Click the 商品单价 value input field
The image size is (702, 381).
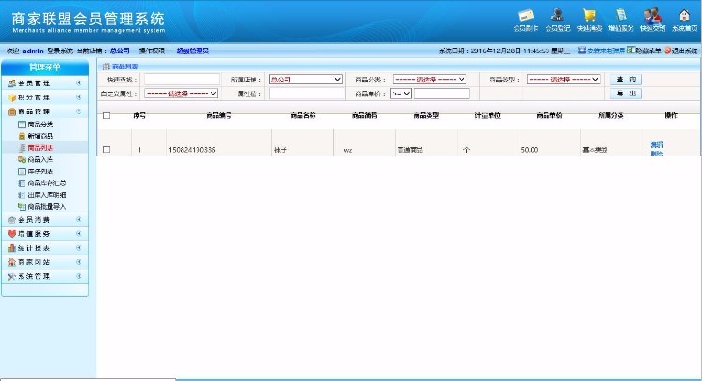(442, 94)
